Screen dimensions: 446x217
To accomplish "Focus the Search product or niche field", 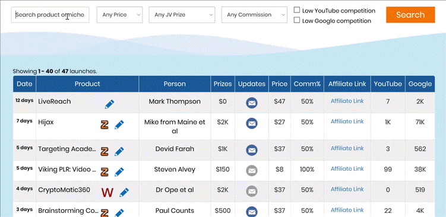I will [50, 15].
